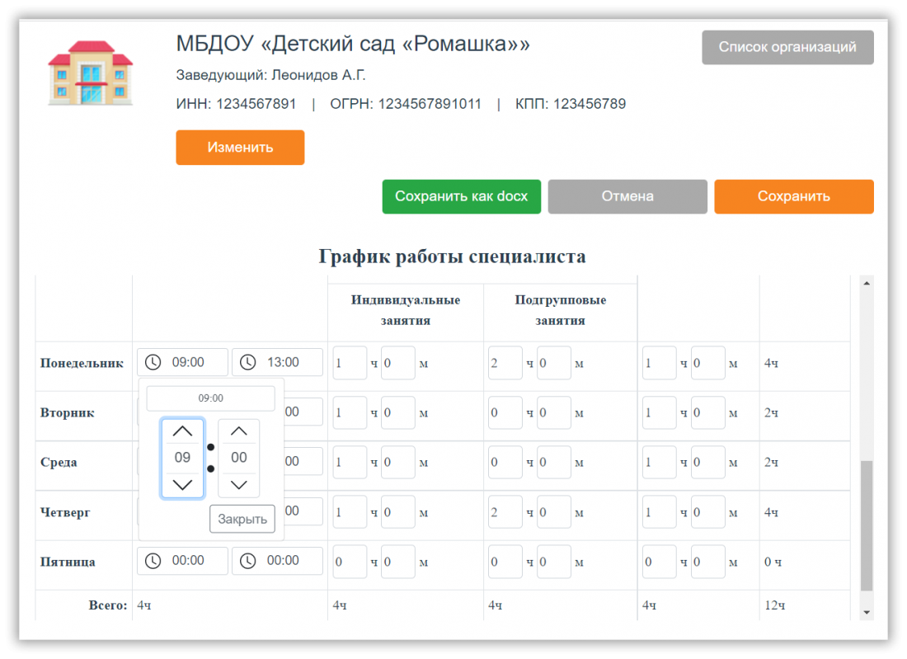Open the Список организаций list
Image resolution: width=907 pixels, height=659 pixels.
[x=787, y=47]
